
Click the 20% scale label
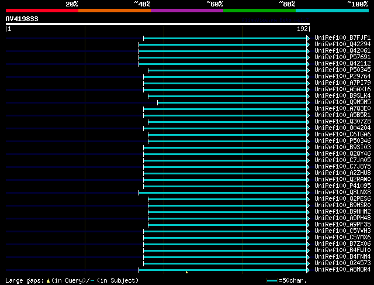pos(72,4)
